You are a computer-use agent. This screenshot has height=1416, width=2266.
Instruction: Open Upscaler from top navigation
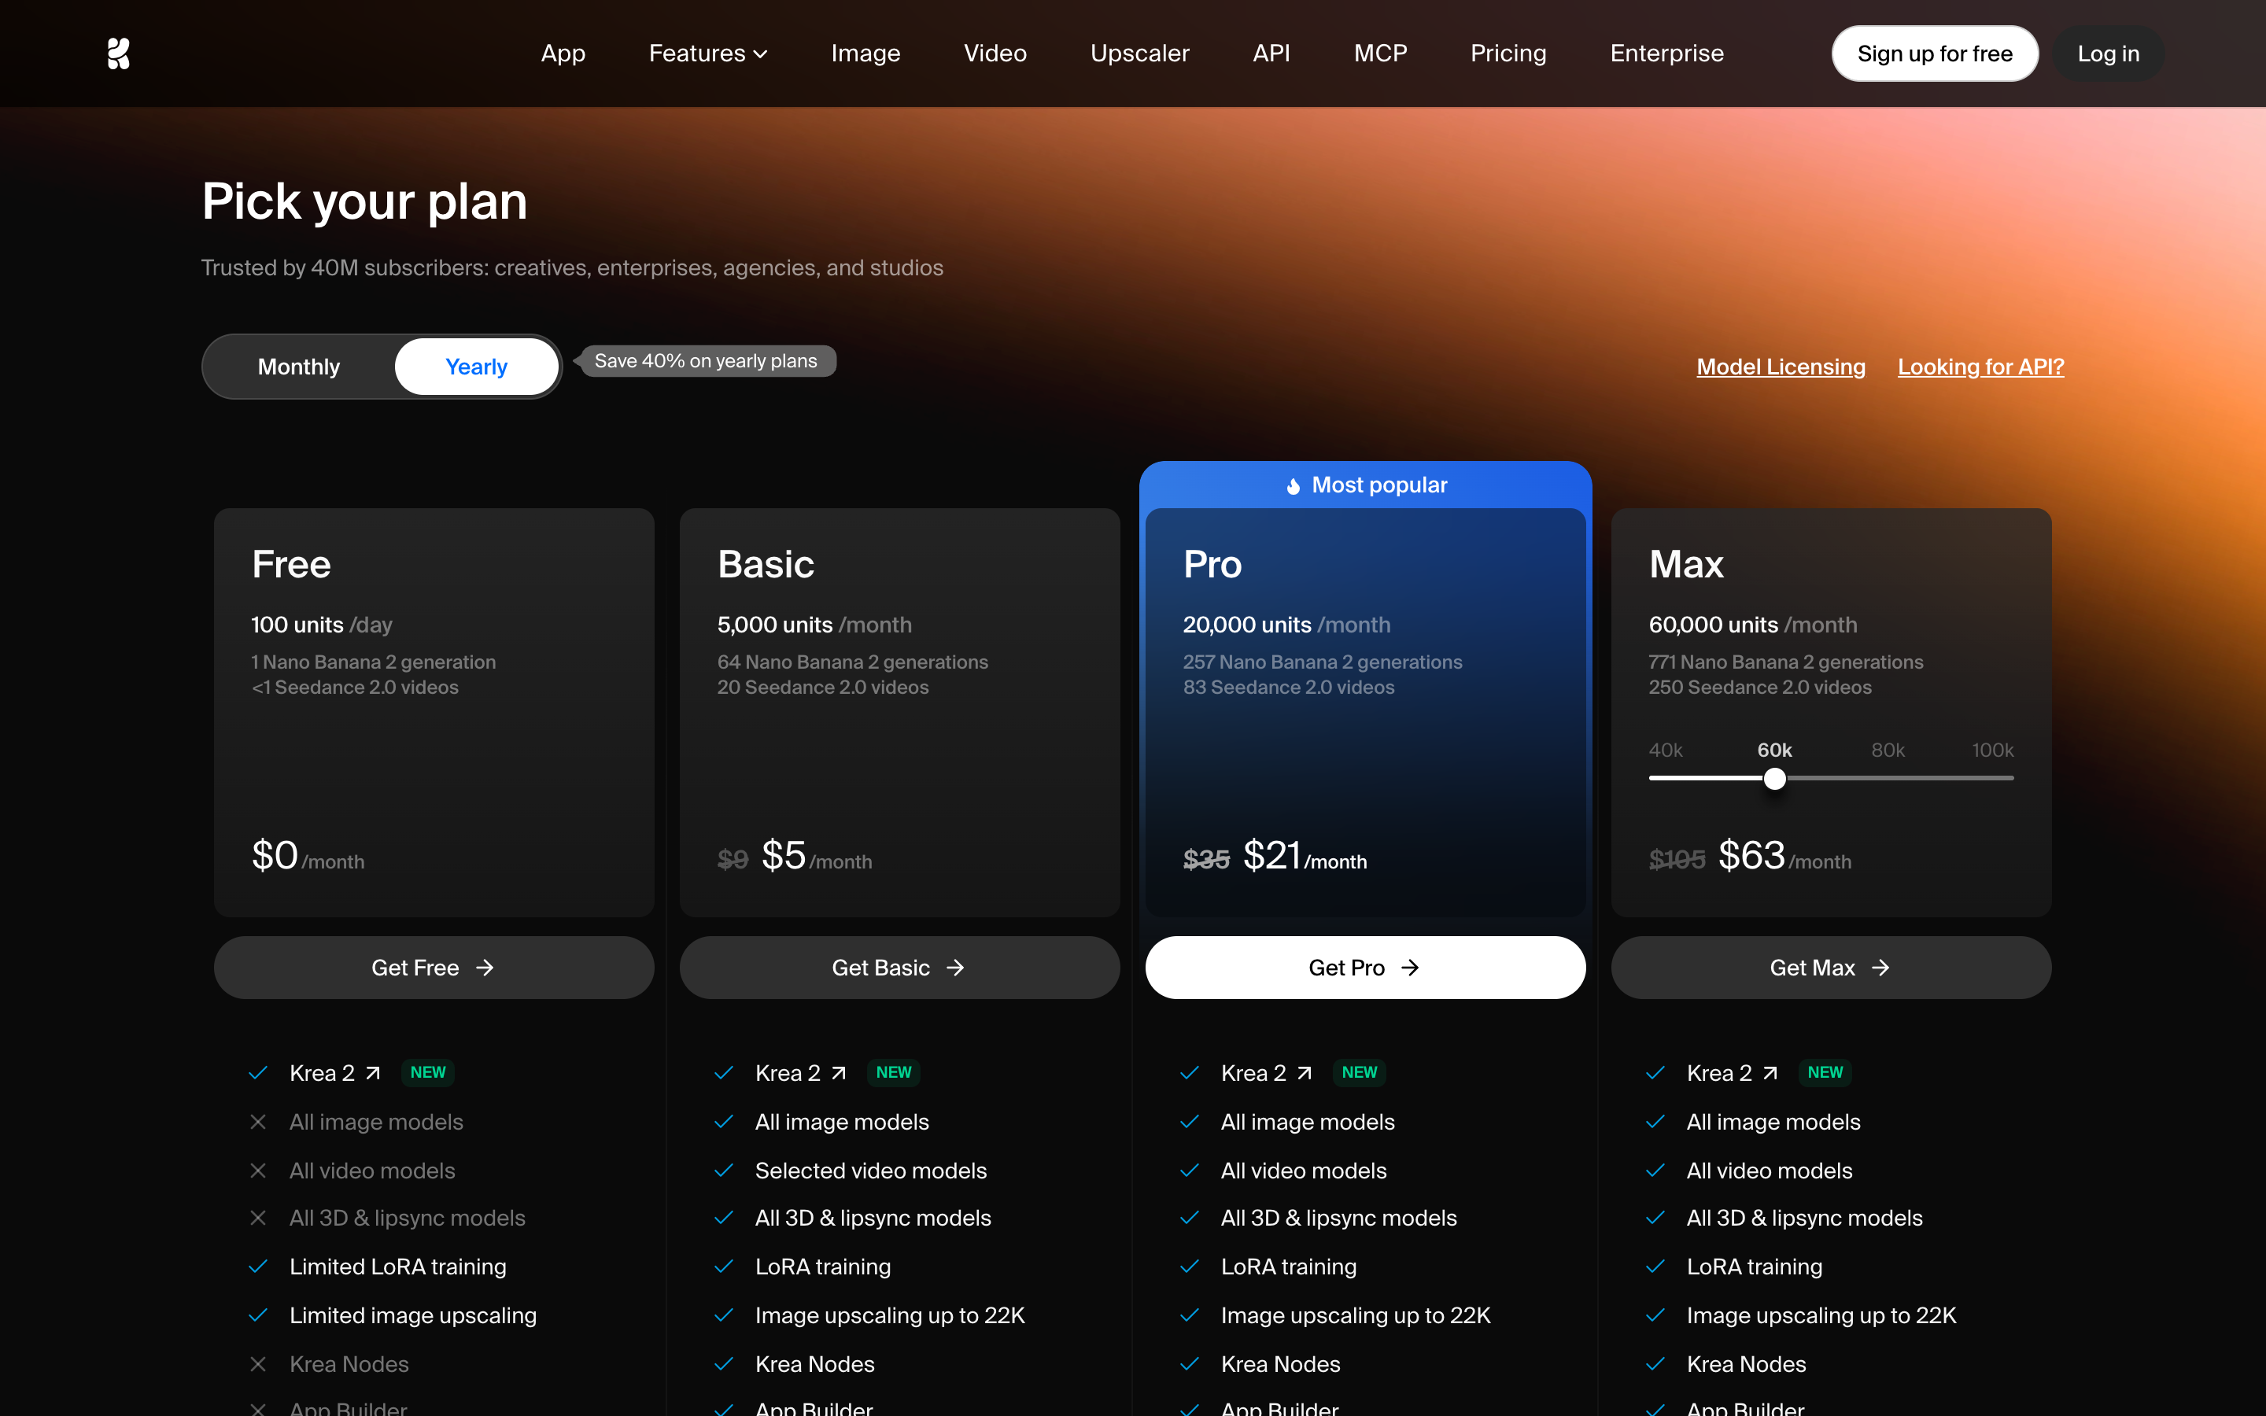1139,53
